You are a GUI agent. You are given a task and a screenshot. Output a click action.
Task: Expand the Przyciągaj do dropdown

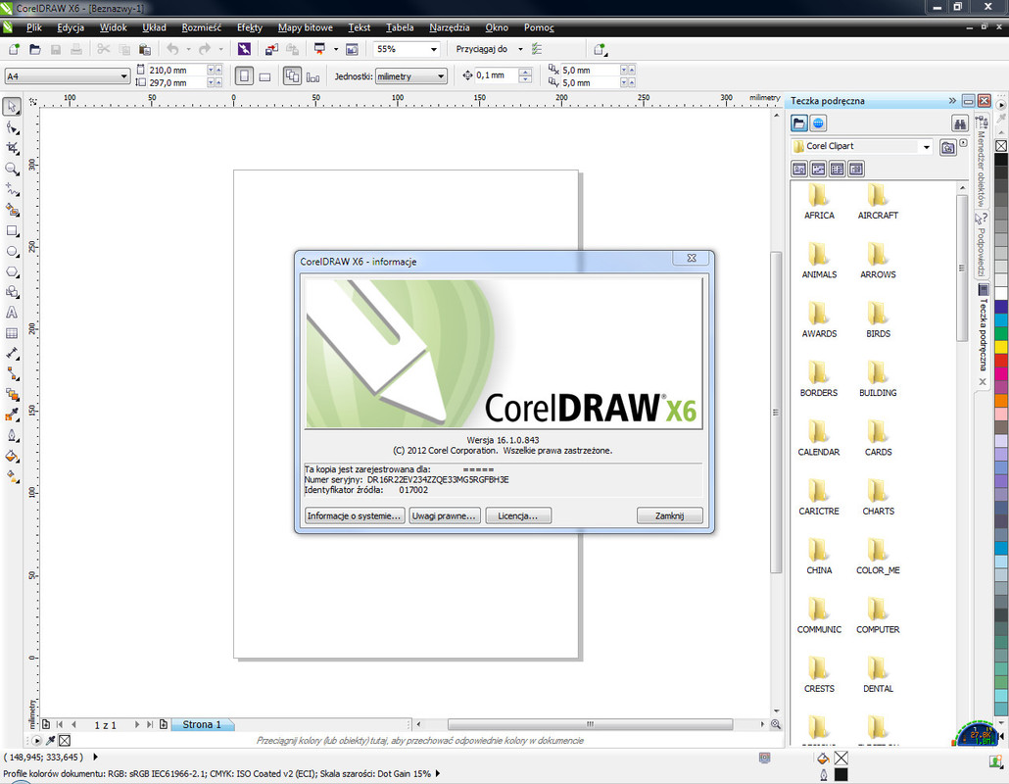[520, 49]
